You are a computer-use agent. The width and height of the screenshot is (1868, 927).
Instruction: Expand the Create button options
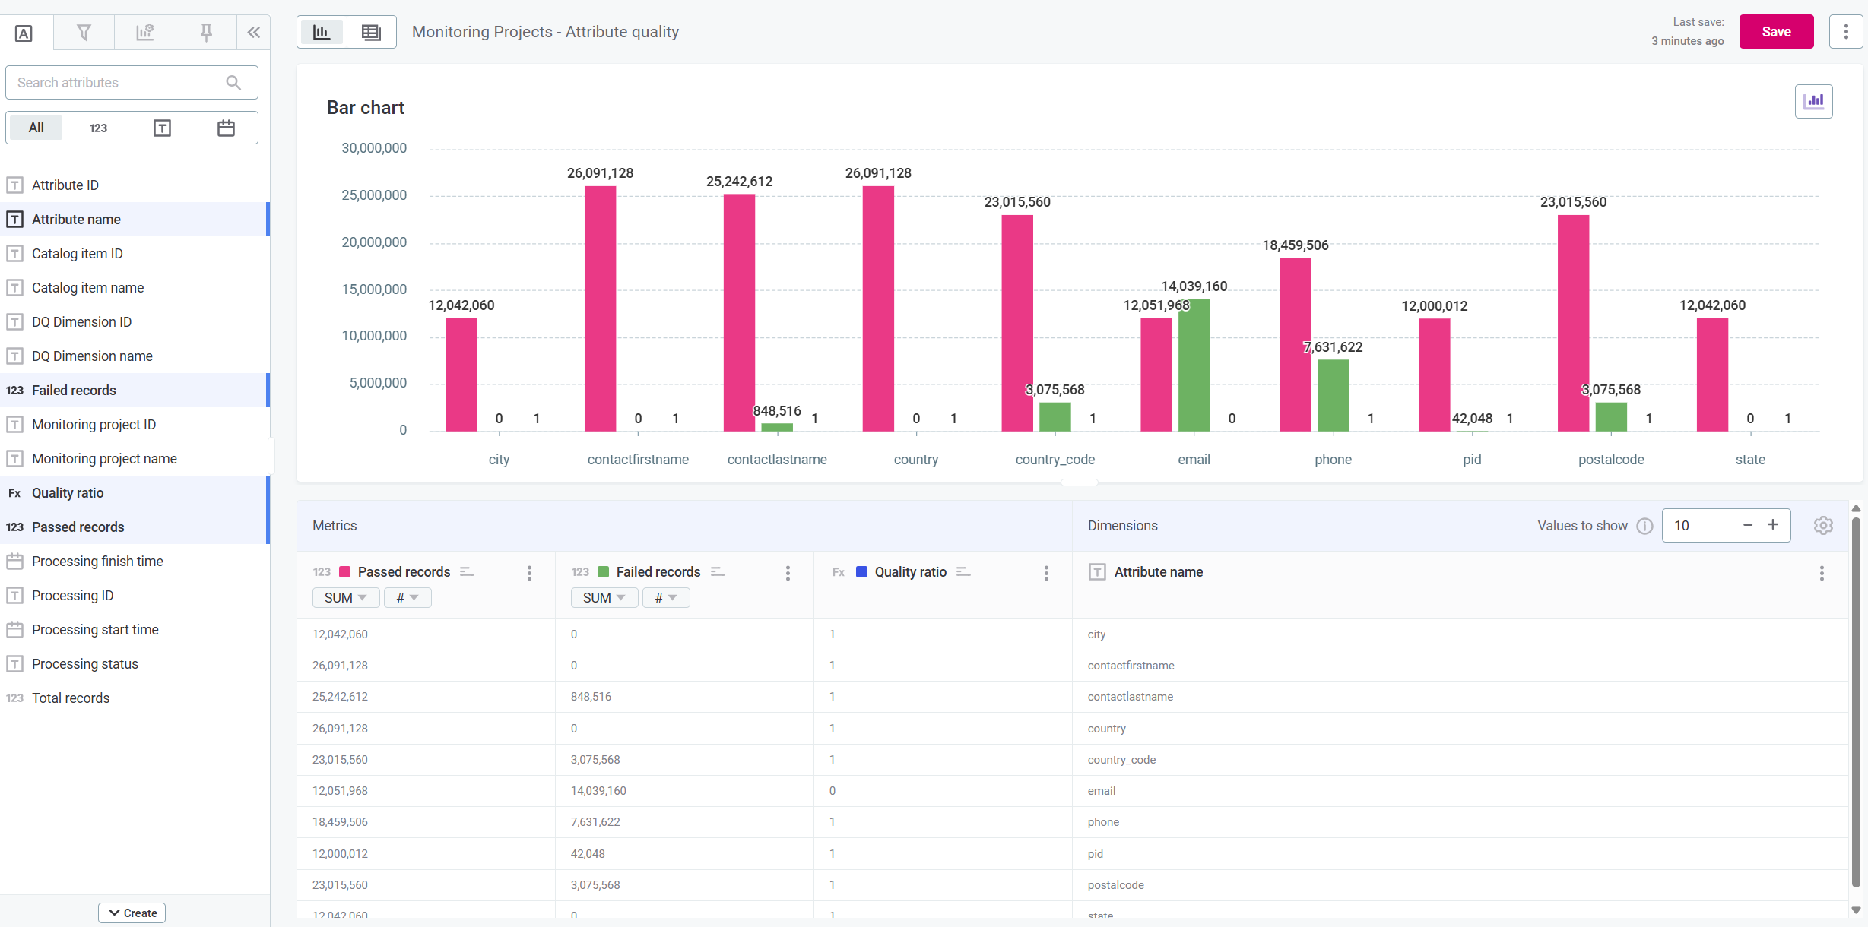click(x=132, y=913)
